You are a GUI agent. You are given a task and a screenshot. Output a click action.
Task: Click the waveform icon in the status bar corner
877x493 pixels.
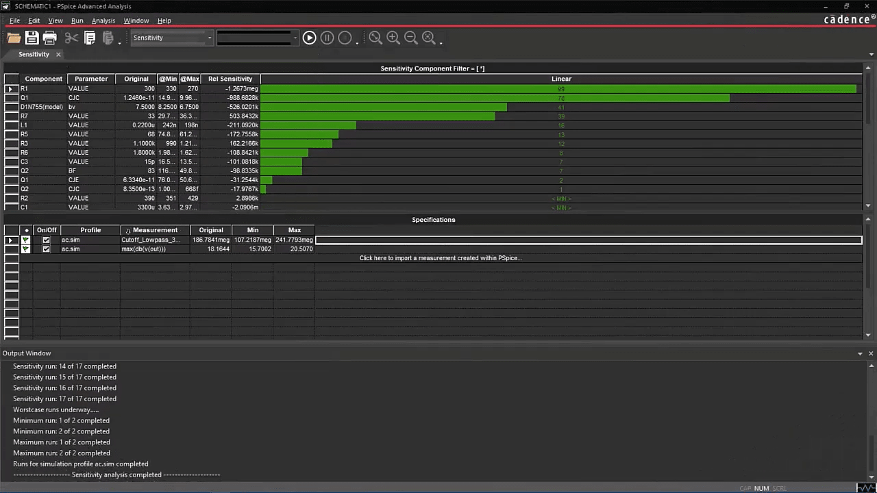(x=865, y=488)
